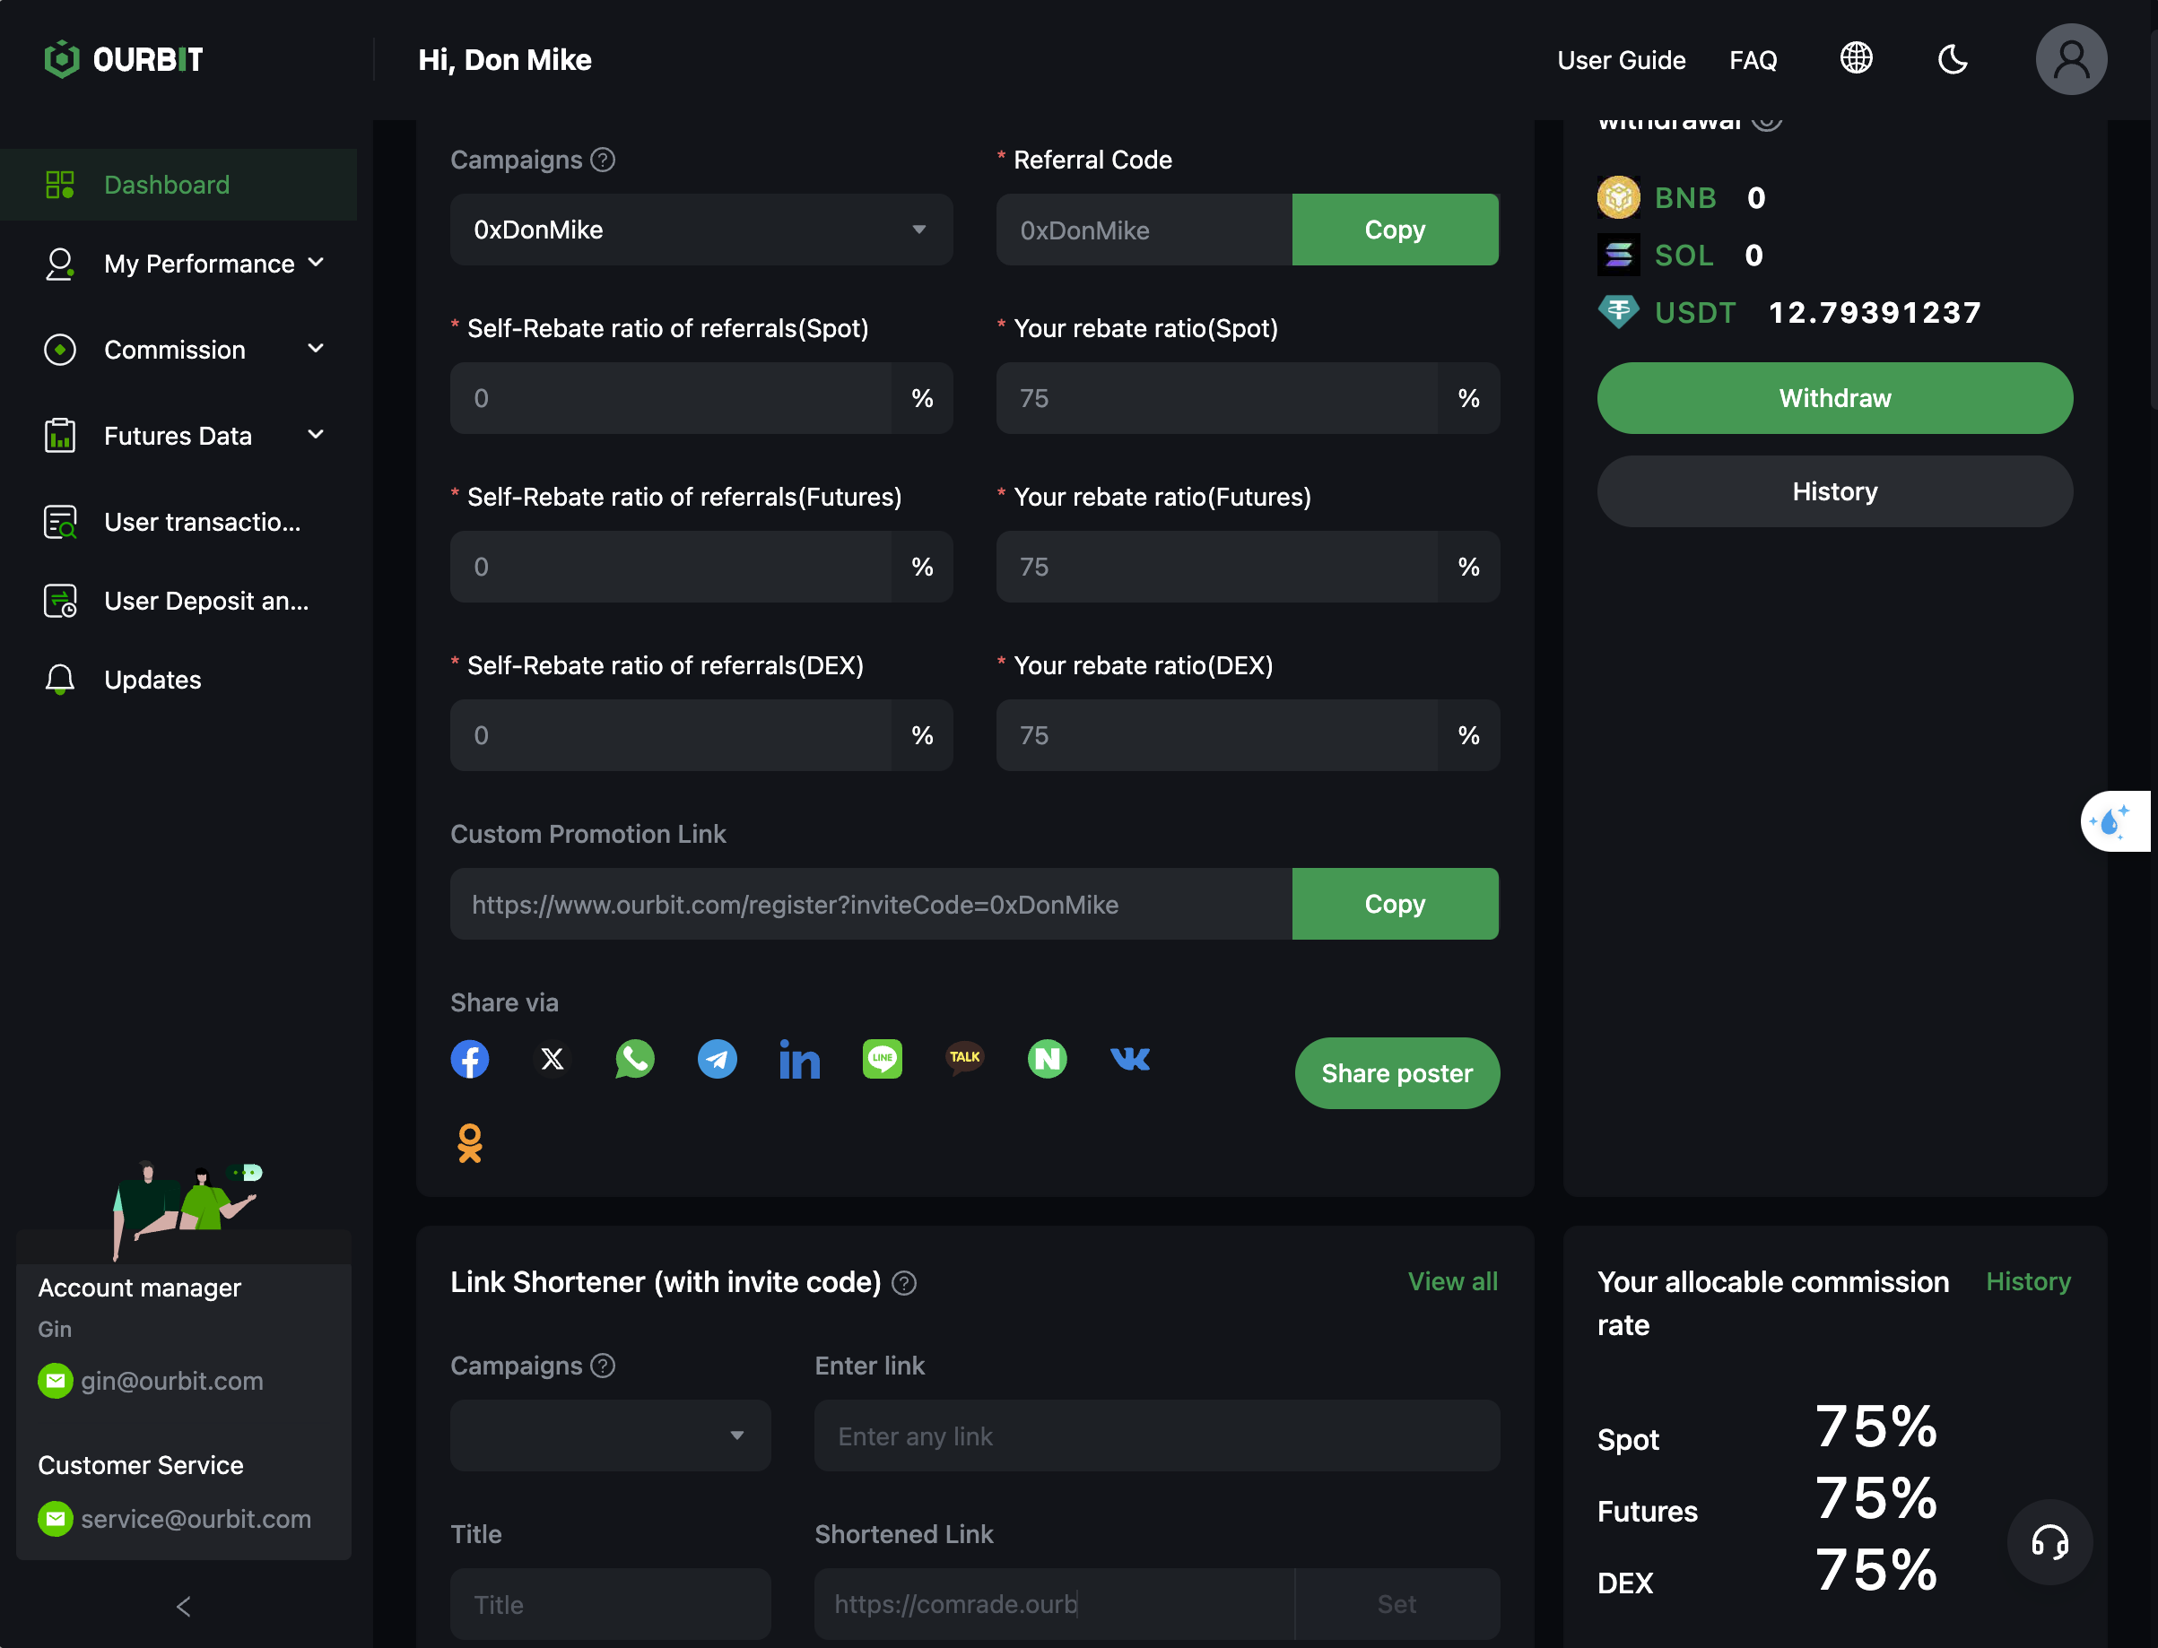
Task: Share link via Telegram icon
Action: coord(718,1058)
